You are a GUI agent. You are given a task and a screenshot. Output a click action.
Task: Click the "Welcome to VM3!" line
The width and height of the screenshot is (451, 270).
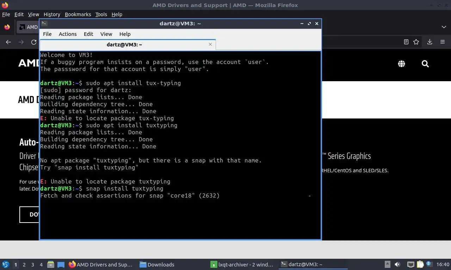pos(67,55)
